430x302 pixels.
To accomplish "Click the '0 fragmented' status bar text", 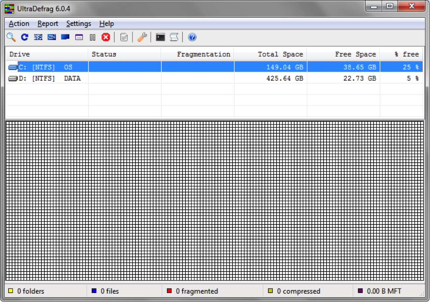I will 197,291.
